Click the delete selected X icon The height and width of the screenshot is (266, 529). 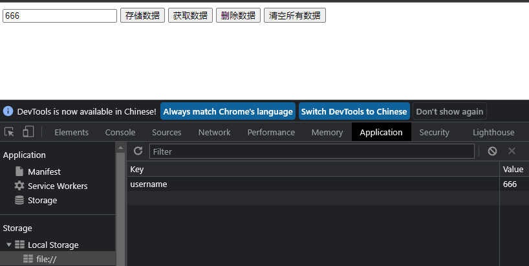click(x=512, y=151)
